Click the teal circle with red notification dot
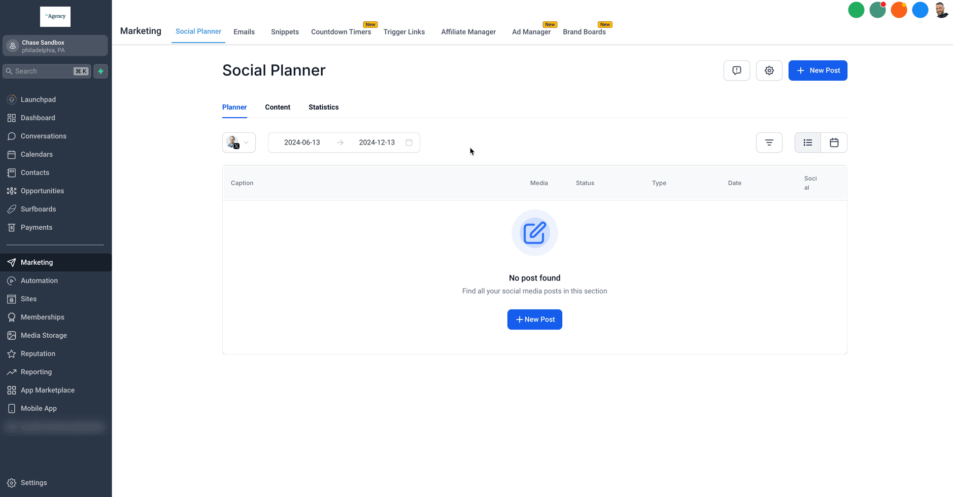The image size is (953, 497). tap(877, 10)
